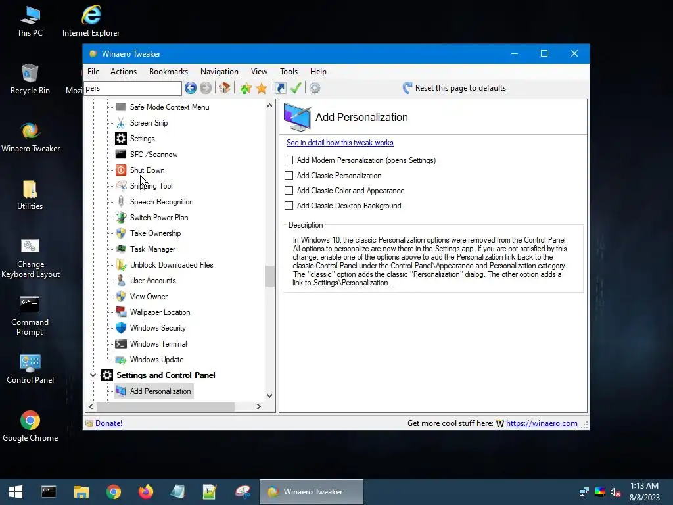673x505 pixels.
Task: Open File Explorer from the taskbar
Action: click(x=81, y=492)
